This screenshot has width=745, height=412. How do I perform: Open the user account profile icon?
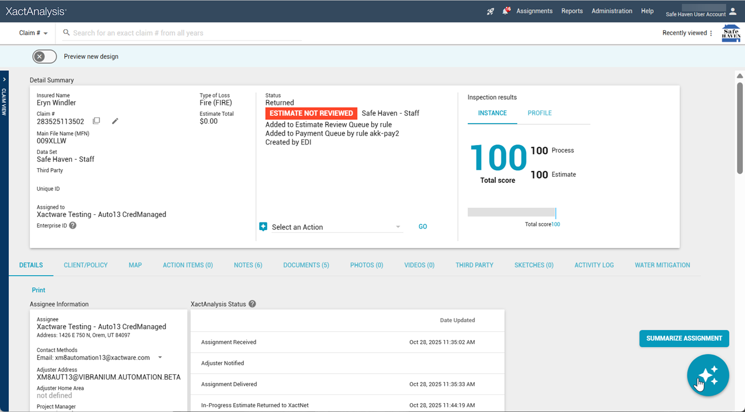pos(732,11)
